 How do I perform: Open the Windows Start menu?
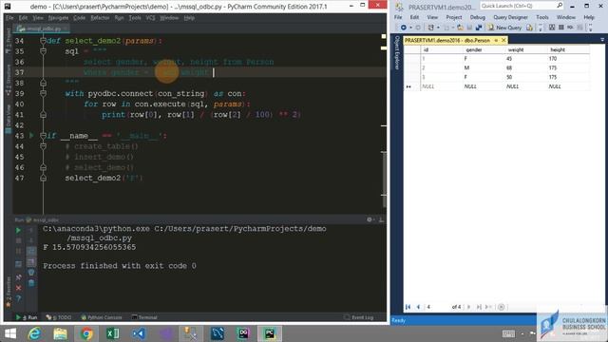coord(10,333)
